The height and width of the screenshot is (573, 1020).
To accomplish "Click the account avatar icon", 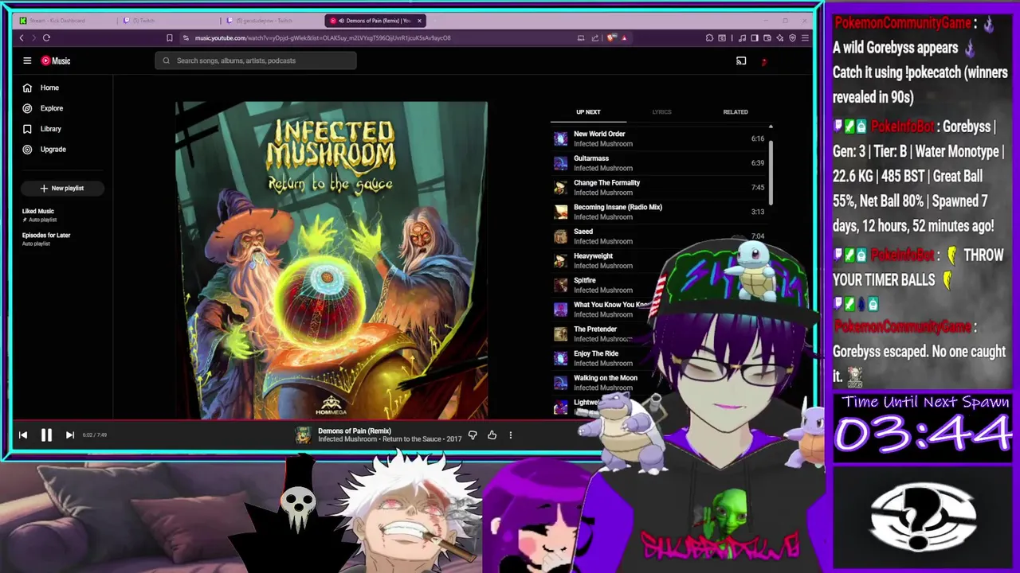I will [x=764, y=60].
